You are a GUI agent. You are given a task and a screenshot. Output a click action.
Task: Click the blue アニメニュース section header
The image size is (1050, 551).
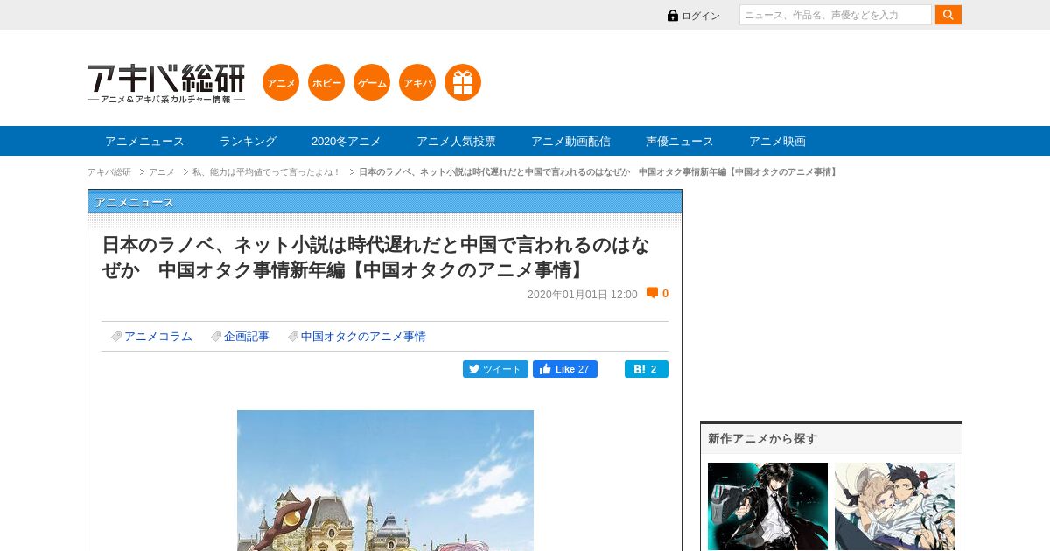[x=385, y=201]
